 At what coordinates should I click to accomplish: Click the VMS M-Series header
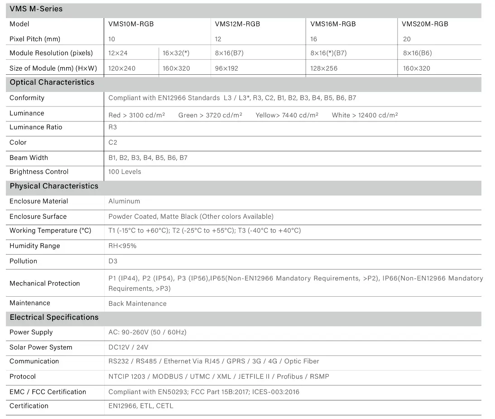tap(36, 9)
